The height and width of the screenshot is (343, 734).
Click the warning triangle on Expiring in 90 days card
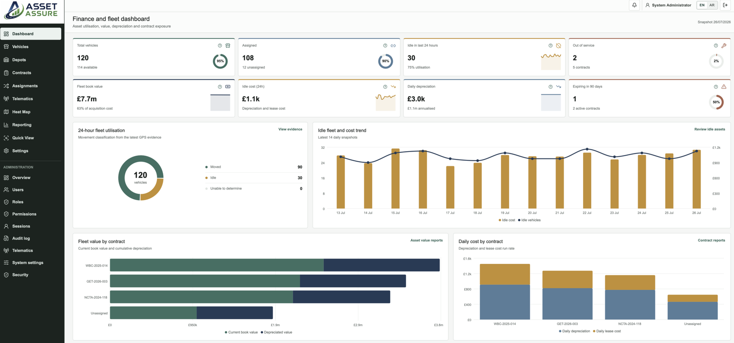[x=724, y=87]
